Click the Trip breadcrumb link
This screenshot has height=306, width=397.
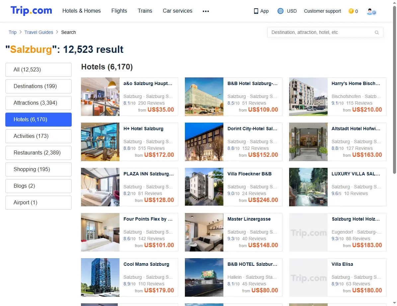pos(12,32)
